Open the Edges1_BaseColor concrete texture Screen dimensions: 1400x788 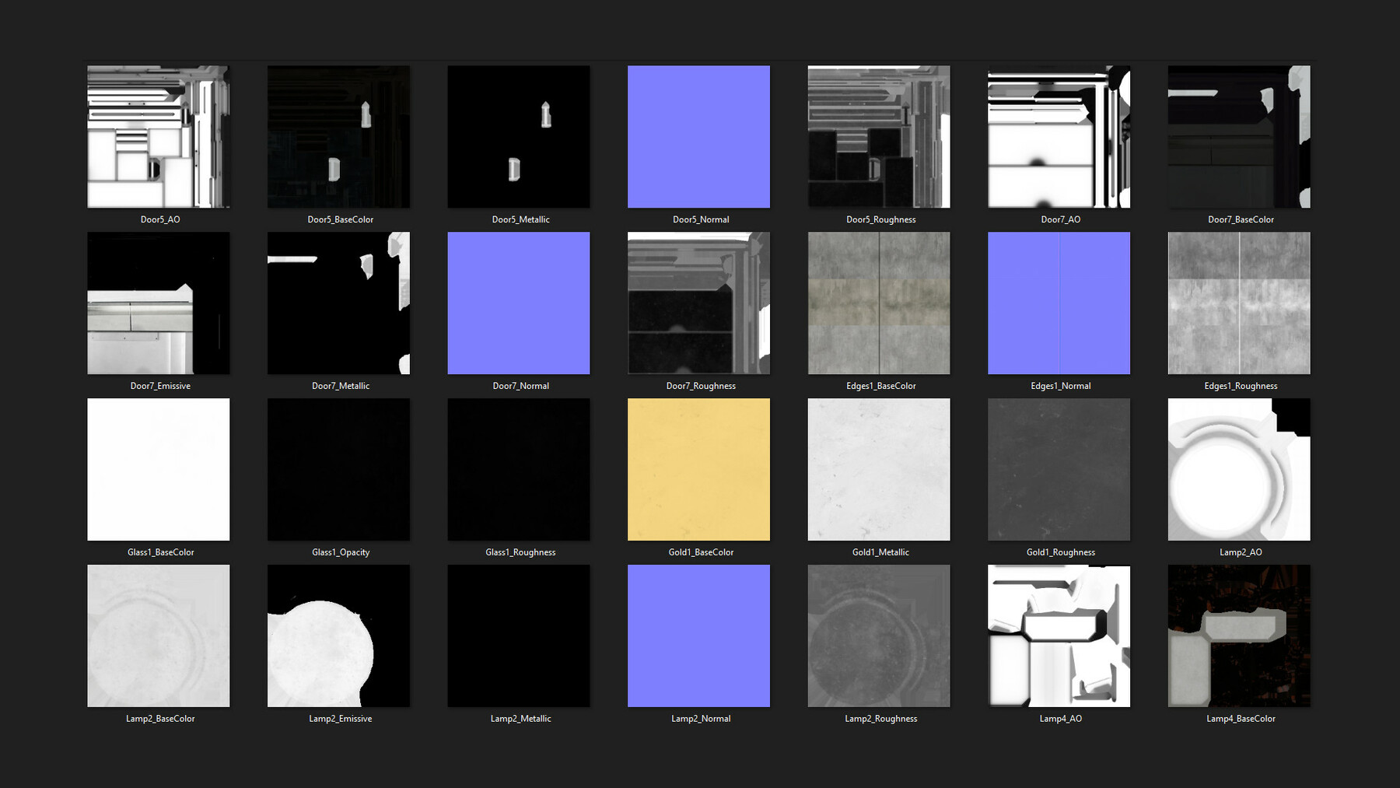point(879,303)
